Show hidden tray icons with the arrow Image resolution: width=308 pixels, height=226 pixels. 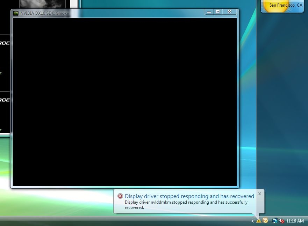click(252, 221)
